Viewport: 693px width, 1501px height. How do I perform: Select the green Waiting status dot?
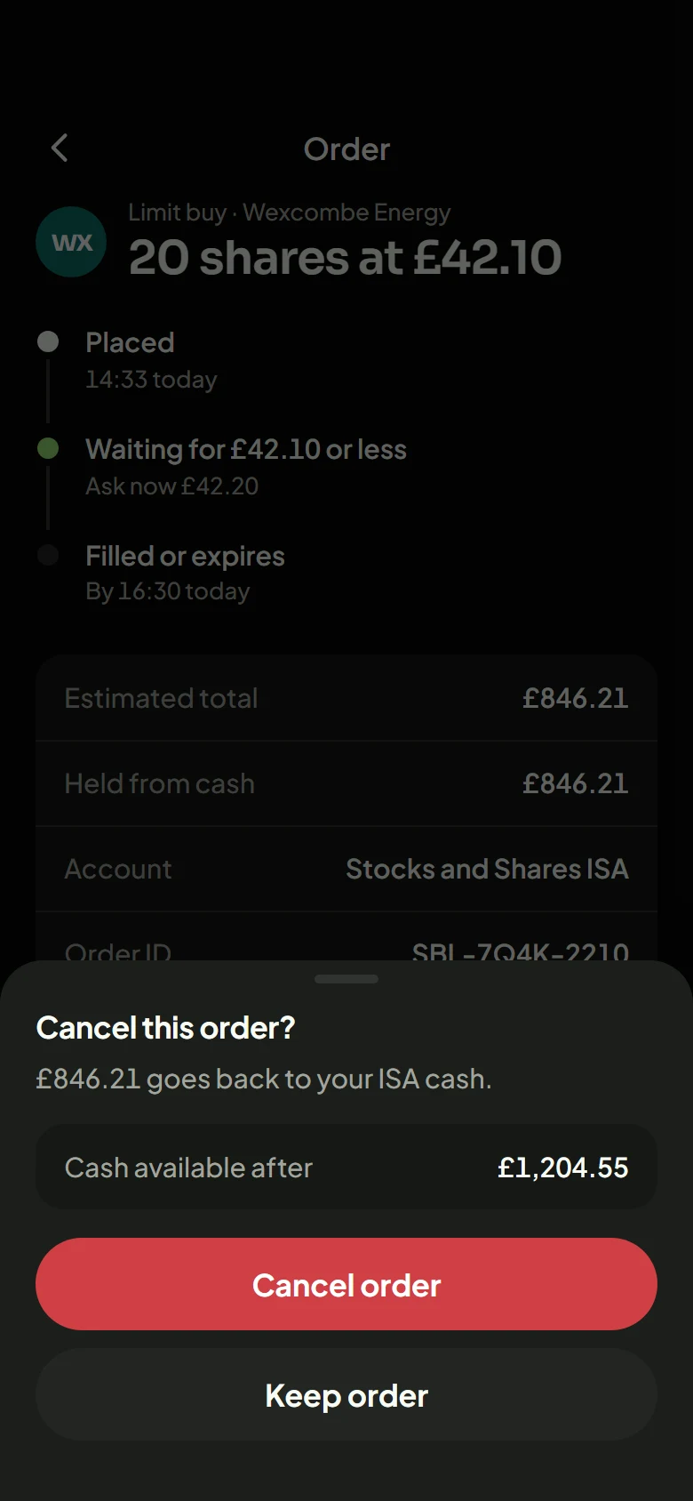(48, 448)
